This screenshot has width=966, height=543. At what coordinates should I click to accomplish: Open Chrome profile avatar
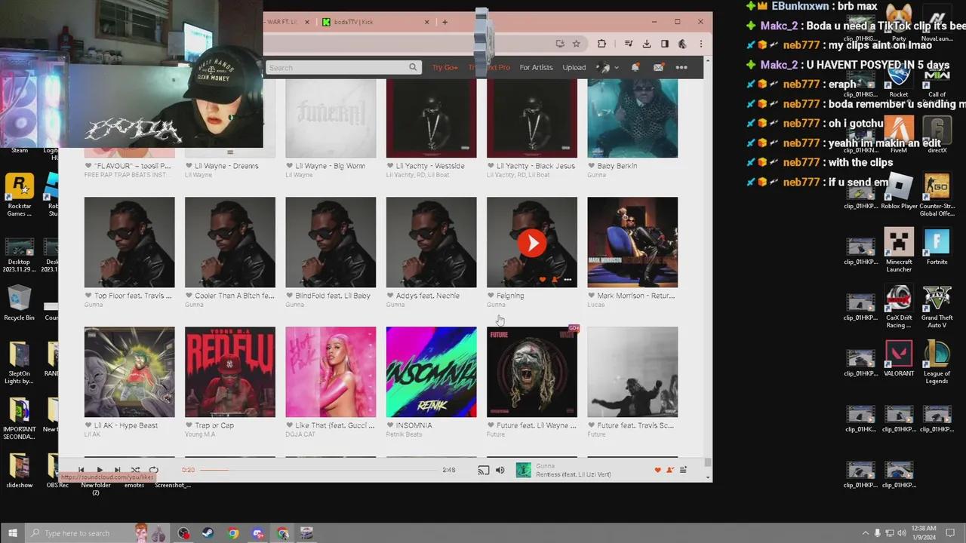click(x=682, y=44)
